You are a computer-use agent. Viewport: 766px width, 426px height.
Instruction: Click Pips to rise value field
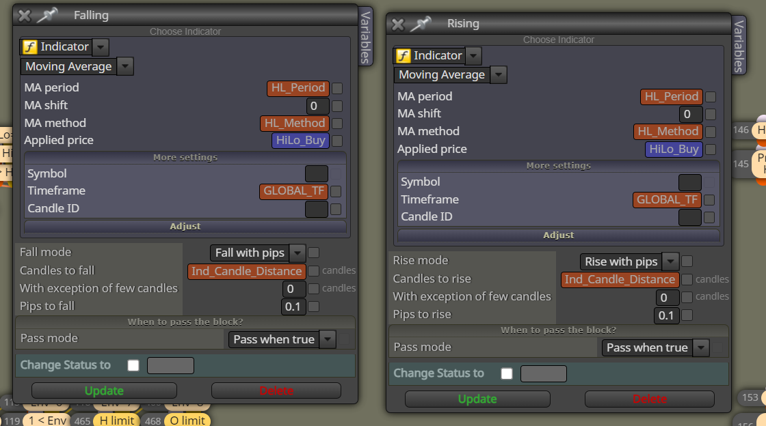[x=667, y=315]
